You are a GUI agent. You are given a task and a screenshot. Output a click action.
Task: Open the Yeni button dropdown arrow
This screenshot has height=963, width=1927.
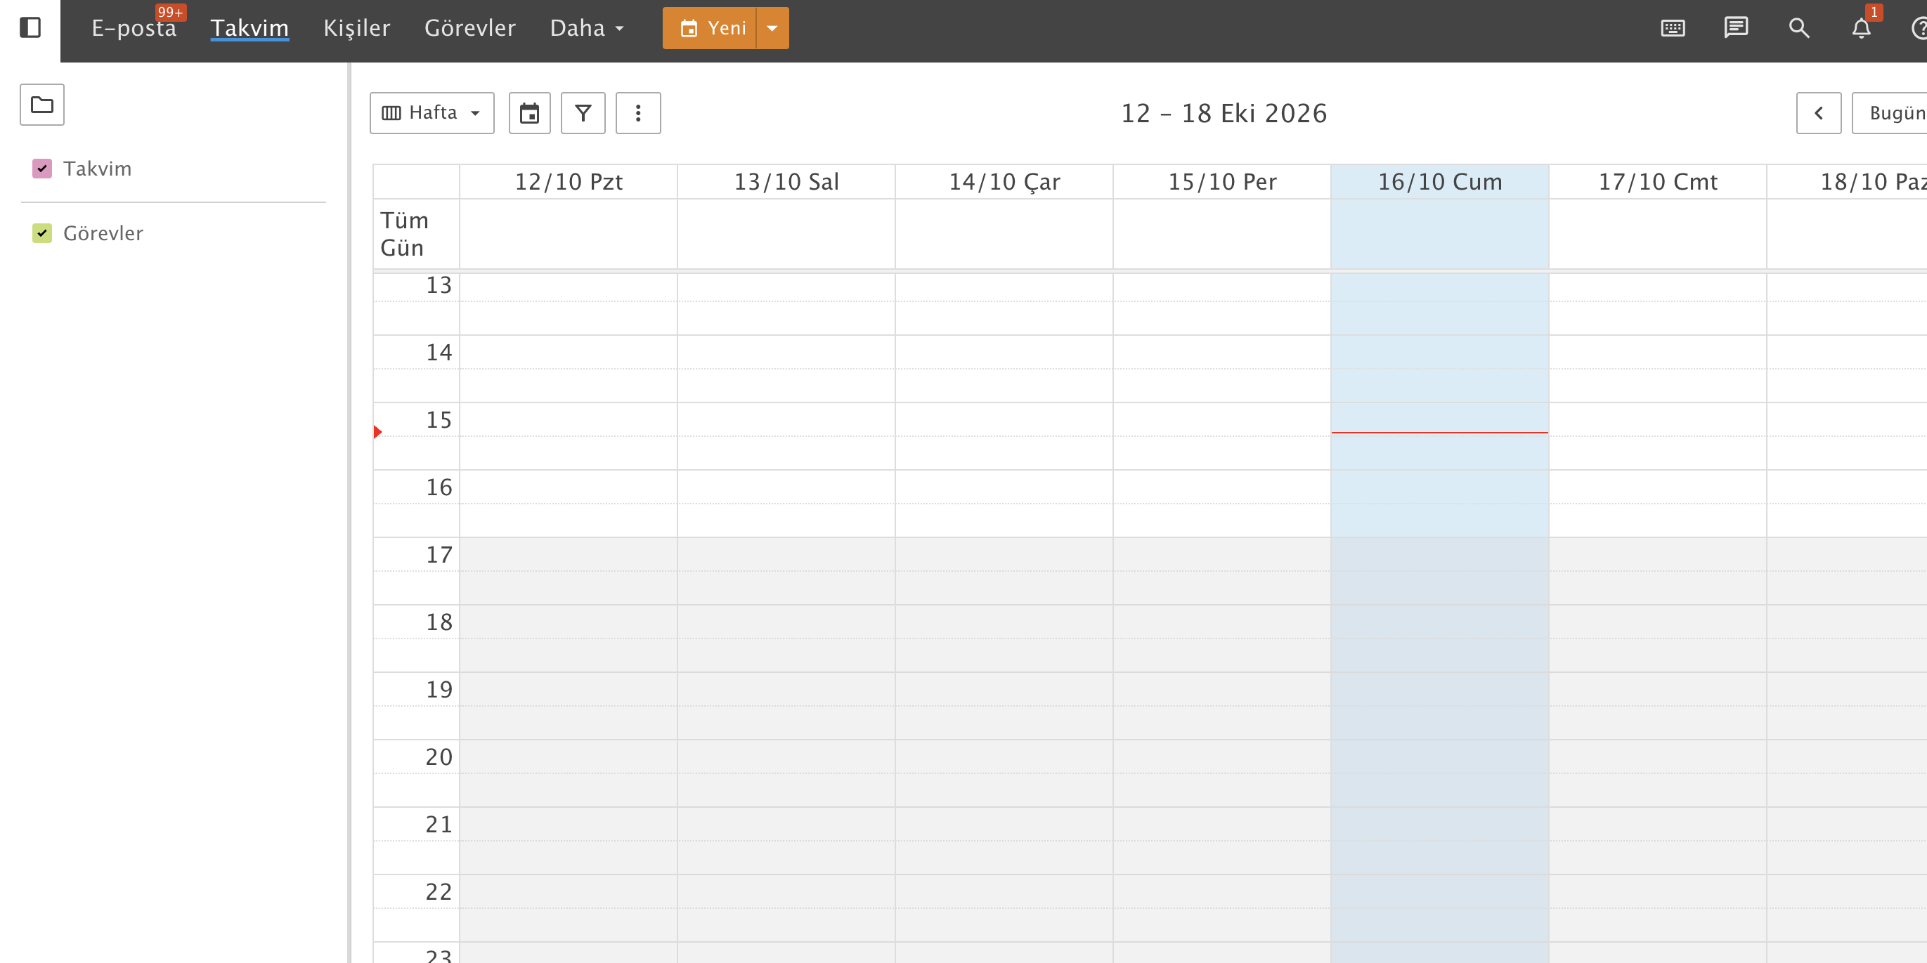[773, 28]
